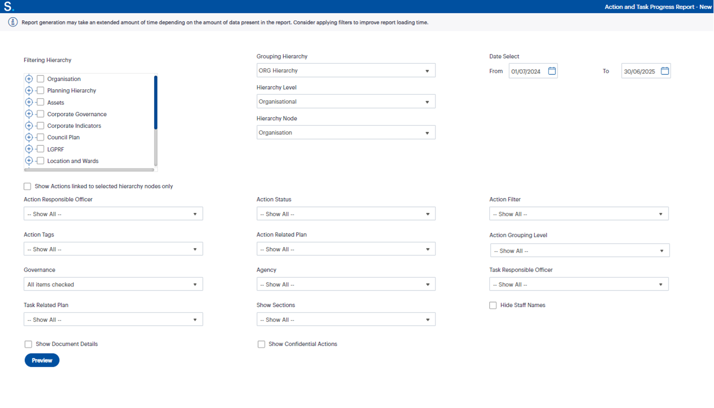Expand the Corporate Indicators tree node

pyautogui.click(x=29, y=125)
